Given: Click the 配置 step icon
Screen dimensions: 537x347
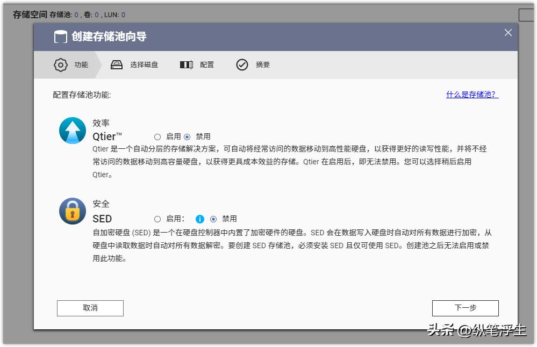Looking at the screenshot, I should point(185,64).
